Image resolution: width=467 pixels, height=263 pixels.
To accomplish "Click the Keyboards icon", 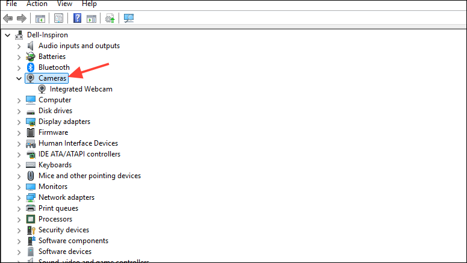I will (30, 165).
